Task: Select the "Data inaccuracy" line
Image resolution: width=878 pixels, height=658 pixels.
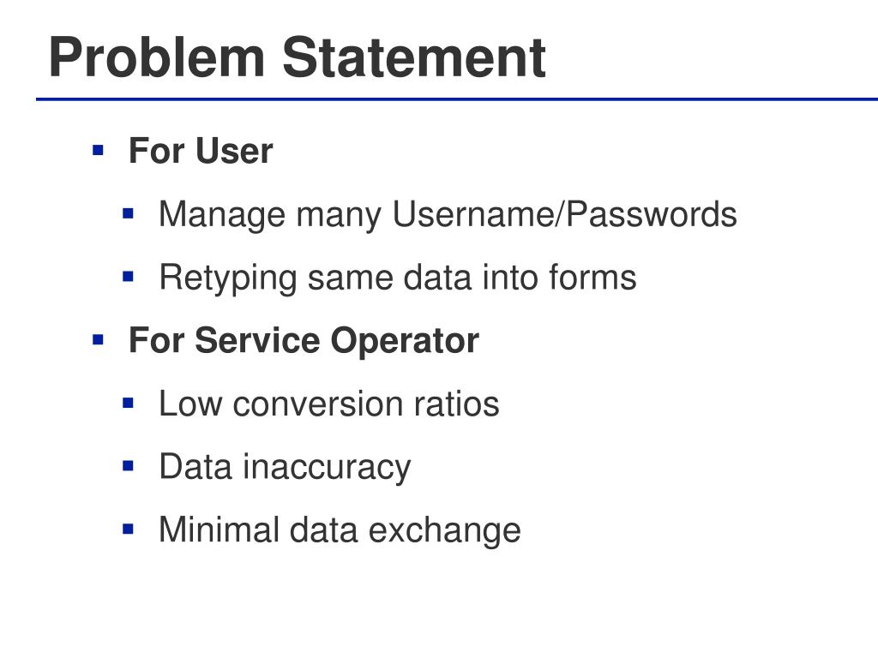Action: tap(285, 468)
